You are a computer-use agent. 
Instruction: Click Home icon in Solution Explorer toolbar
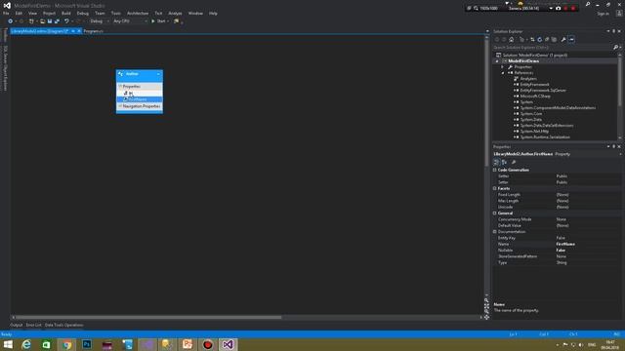512,39
